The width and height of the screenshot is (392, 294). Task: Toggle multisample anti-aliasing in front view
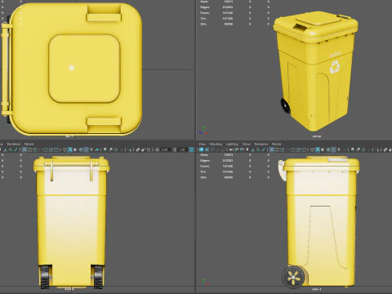click(116, 149)
